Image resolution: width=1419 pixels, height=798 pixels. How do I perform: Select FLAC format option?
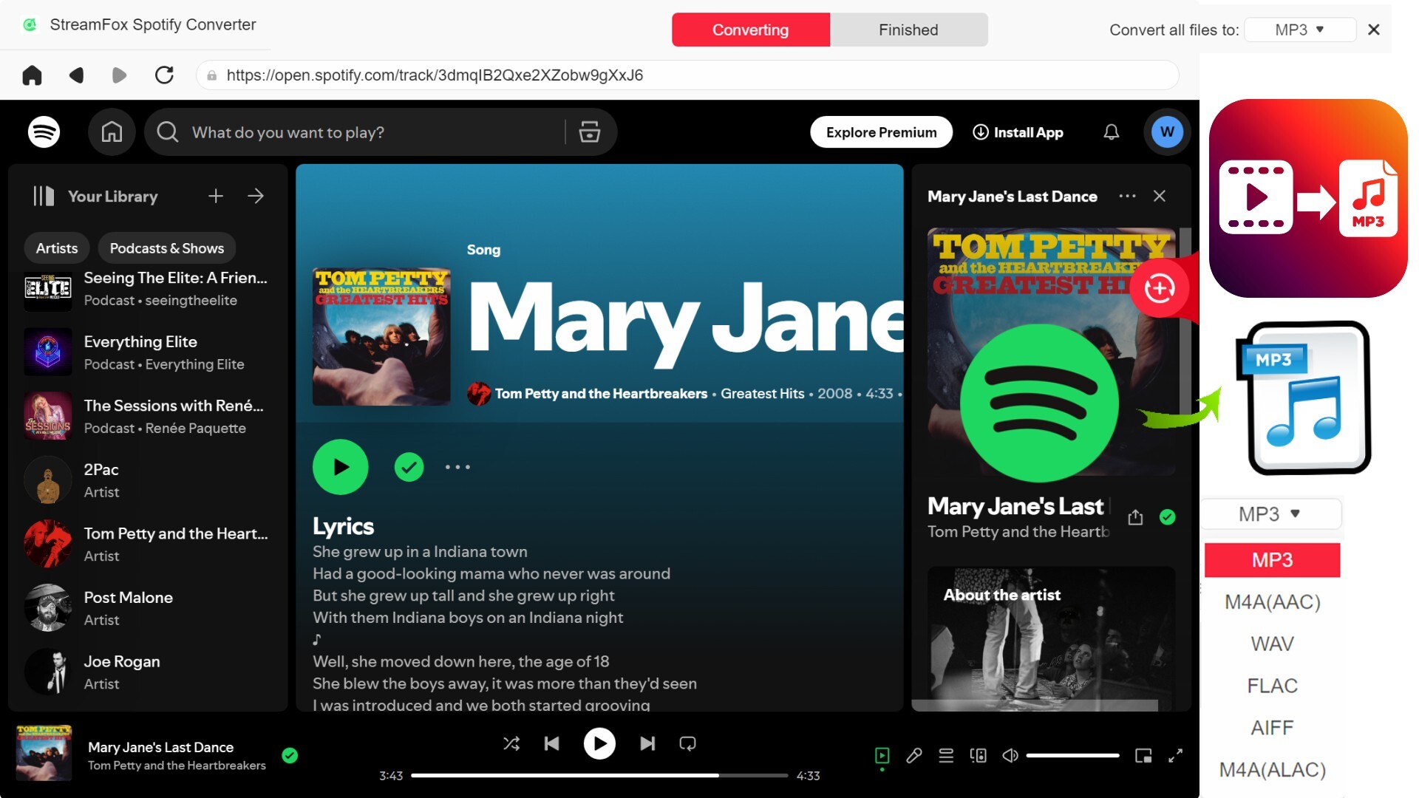click(x=1273, y=685)
